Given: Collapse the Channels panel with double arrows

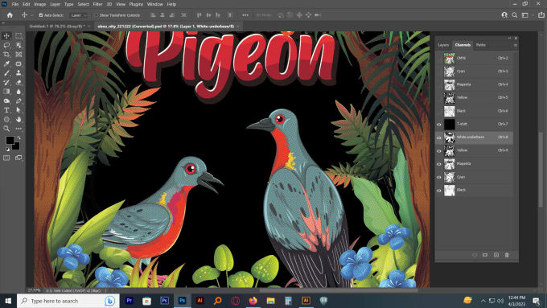Looking at the screenshot, I should coord(509,38).
